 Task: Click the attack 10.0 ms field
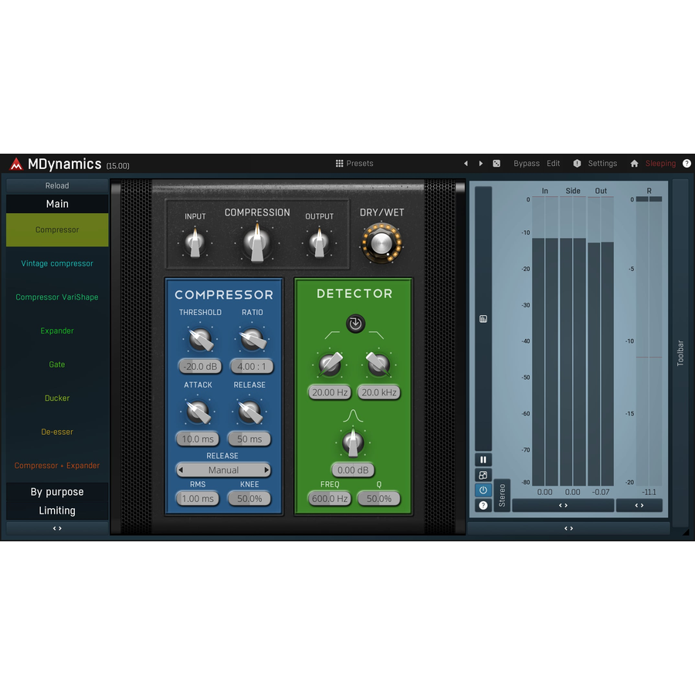click(198, 439)
